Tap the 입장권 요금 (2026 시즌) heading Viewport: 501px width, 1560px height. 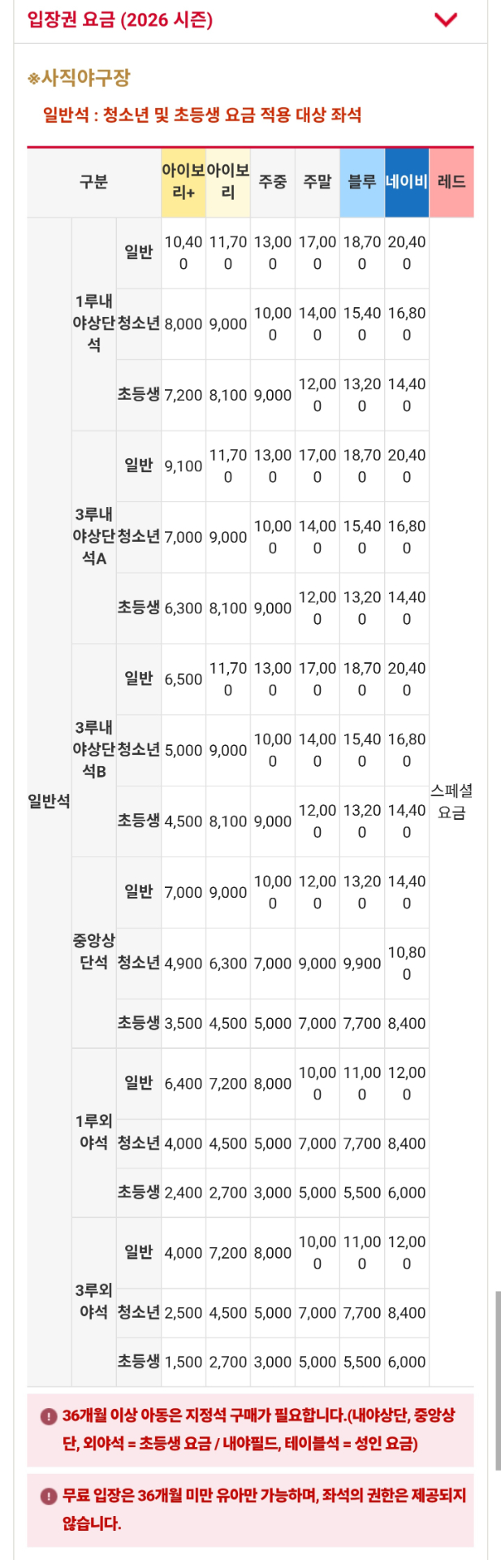tap(120, 19)
